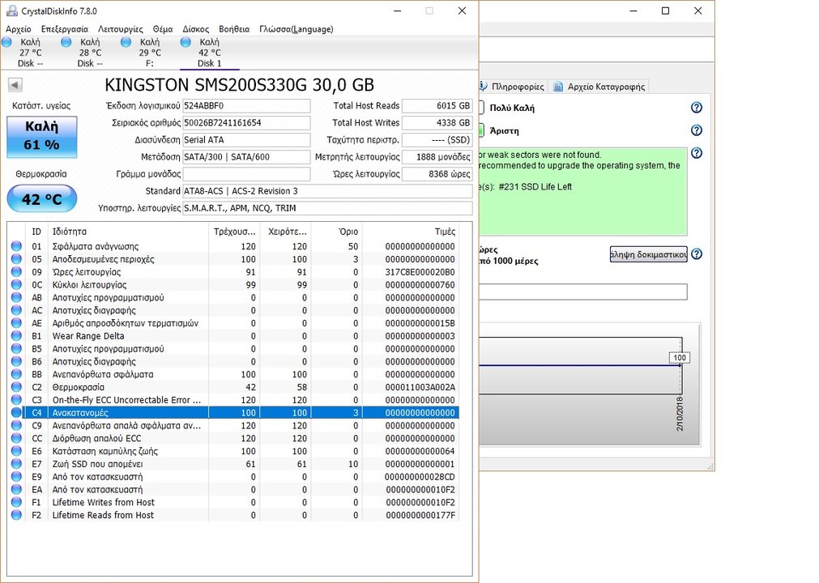Sort by the Ιδιότητα column header
This screenshot has height=583, width=819.
128,232
